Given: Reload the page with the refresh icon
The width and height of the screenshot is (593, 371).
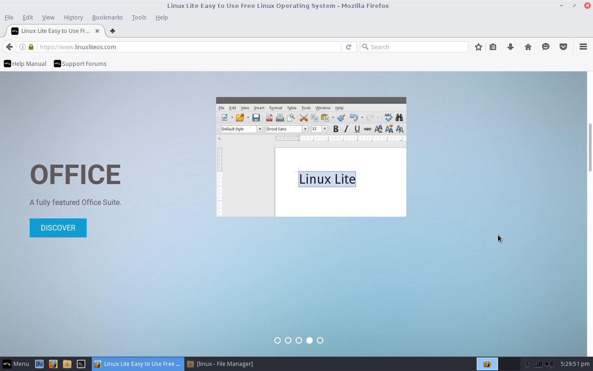Looking at the screenshot, I should tap(348, 47).
